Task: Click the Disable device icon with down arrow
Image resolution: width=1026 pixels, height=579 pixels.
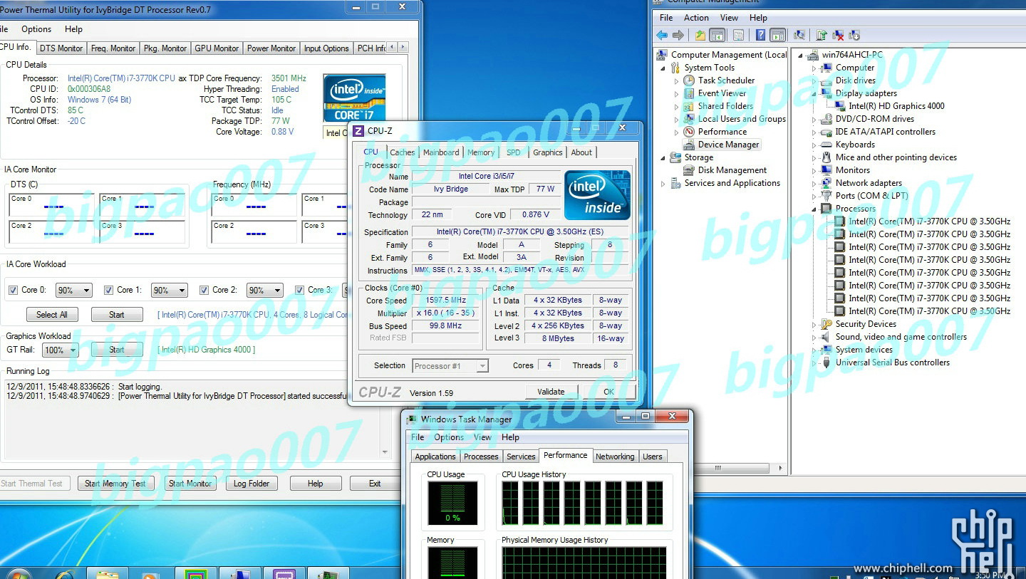Action: click(854, 35)
